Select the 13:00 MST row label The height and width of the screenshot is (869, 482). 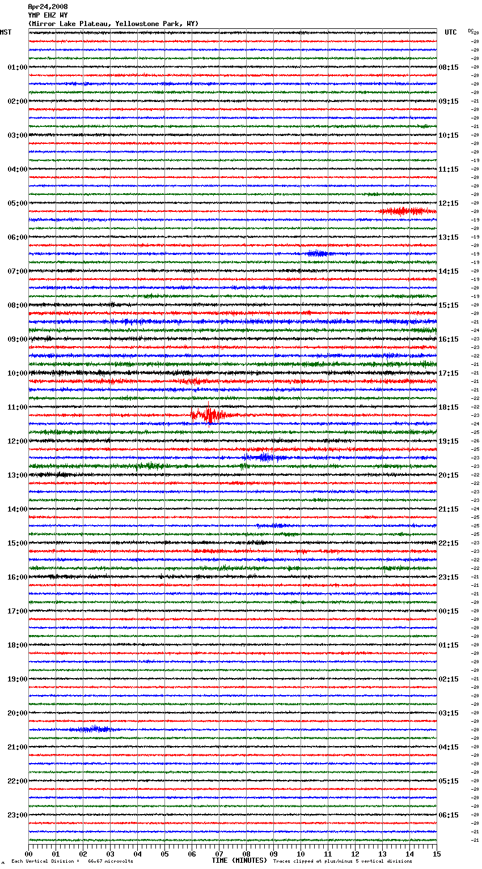tap(17, 475)
